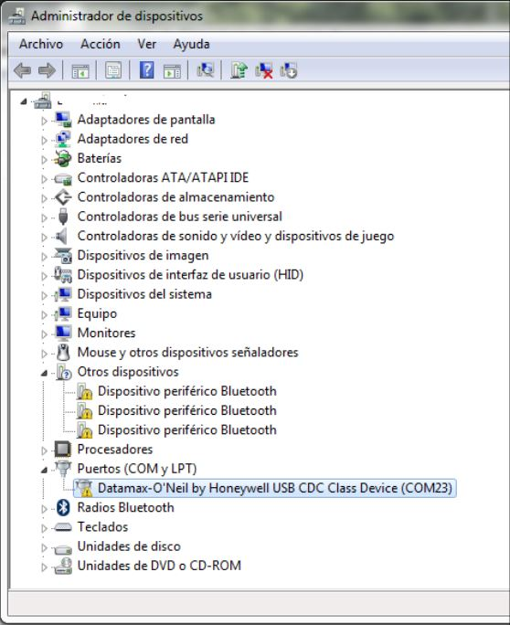Image resolution: width=510 pixels, height=625 pixels.
Task: Select the Monitores label
Action: tap(106, 333)
